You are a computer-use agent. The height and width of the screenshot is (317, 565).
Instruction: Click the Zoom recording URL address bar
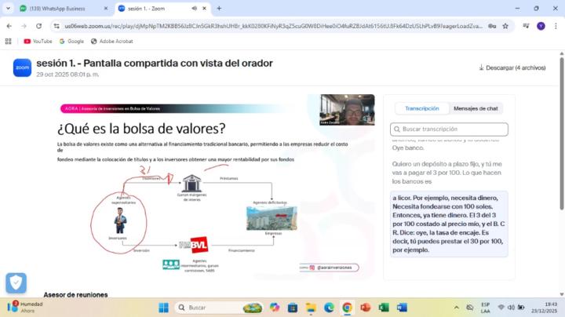click(273, 26)
